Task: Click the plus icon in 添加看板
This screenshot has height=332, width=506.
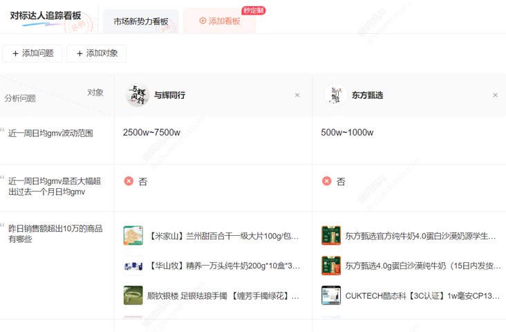Action: coord(203,21)
